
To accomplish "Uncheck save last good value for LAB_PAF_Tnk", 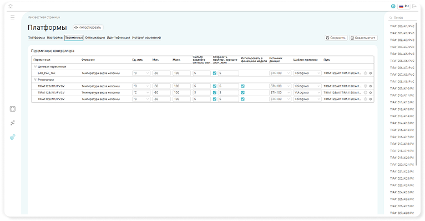I will (x=215, y=73).
